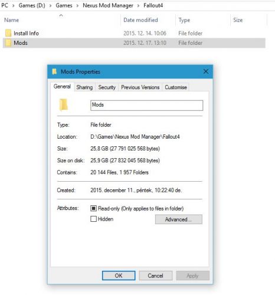Screen dimensions: 275x295
Task: Click the Cancel button
Action: point(155,276)
